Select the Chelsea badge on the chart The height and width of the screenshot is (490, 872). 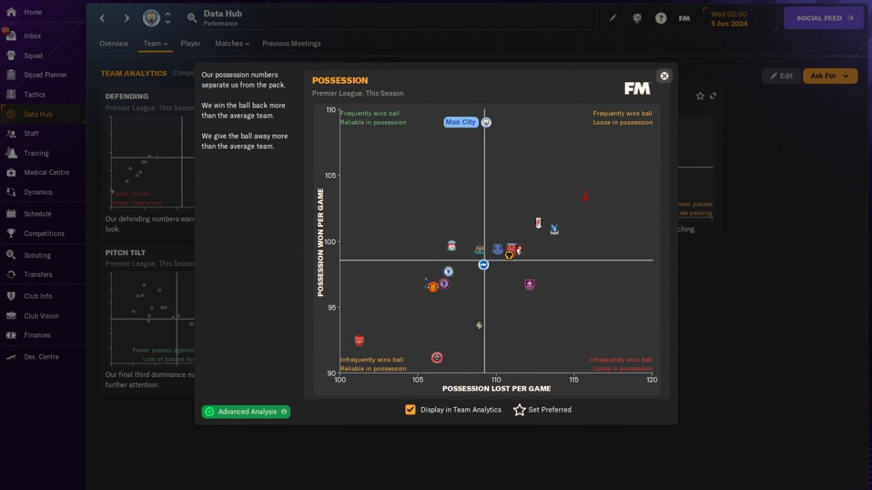[448, 272]
